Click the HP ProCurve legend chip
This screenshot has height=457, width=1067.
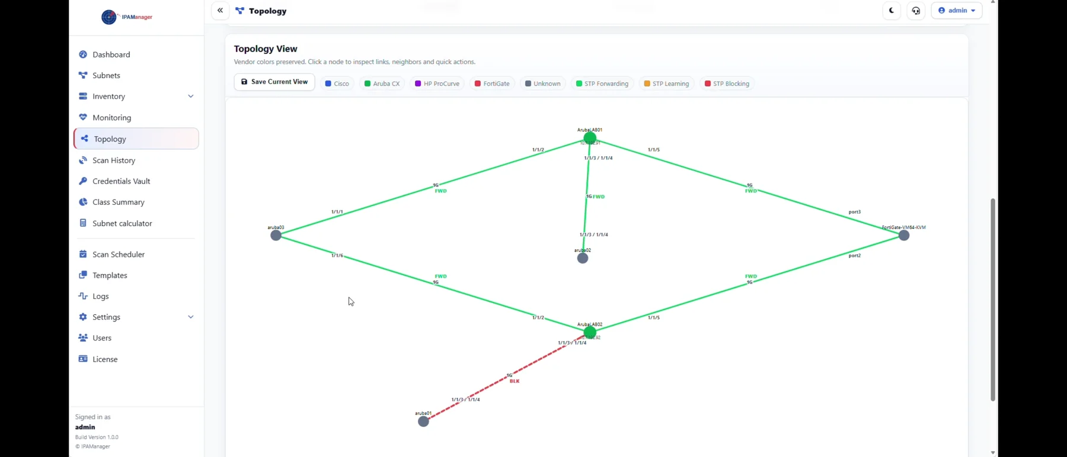[x=437, y=83]
